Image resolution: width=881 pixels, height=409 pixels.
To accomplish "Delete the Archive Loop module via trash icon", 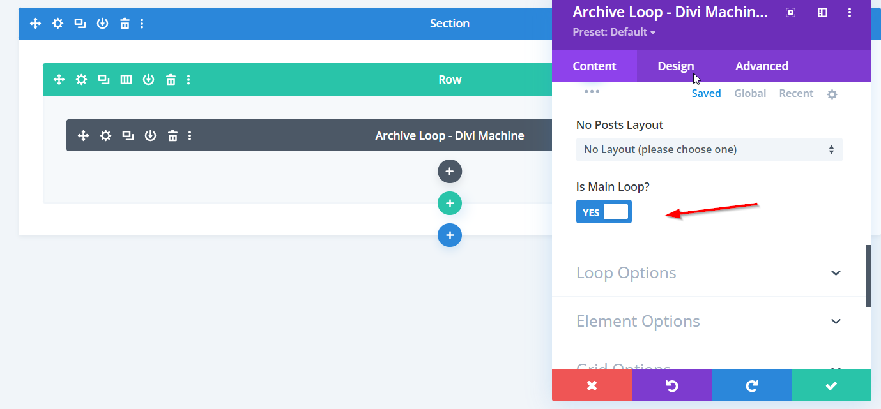I will tap(172, 136).
